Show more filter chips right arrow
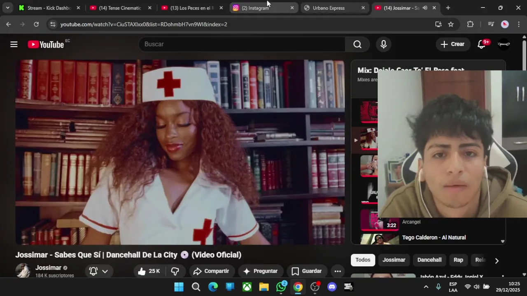The width and height of the screenshot is (527, 296). tap(497, 260)
